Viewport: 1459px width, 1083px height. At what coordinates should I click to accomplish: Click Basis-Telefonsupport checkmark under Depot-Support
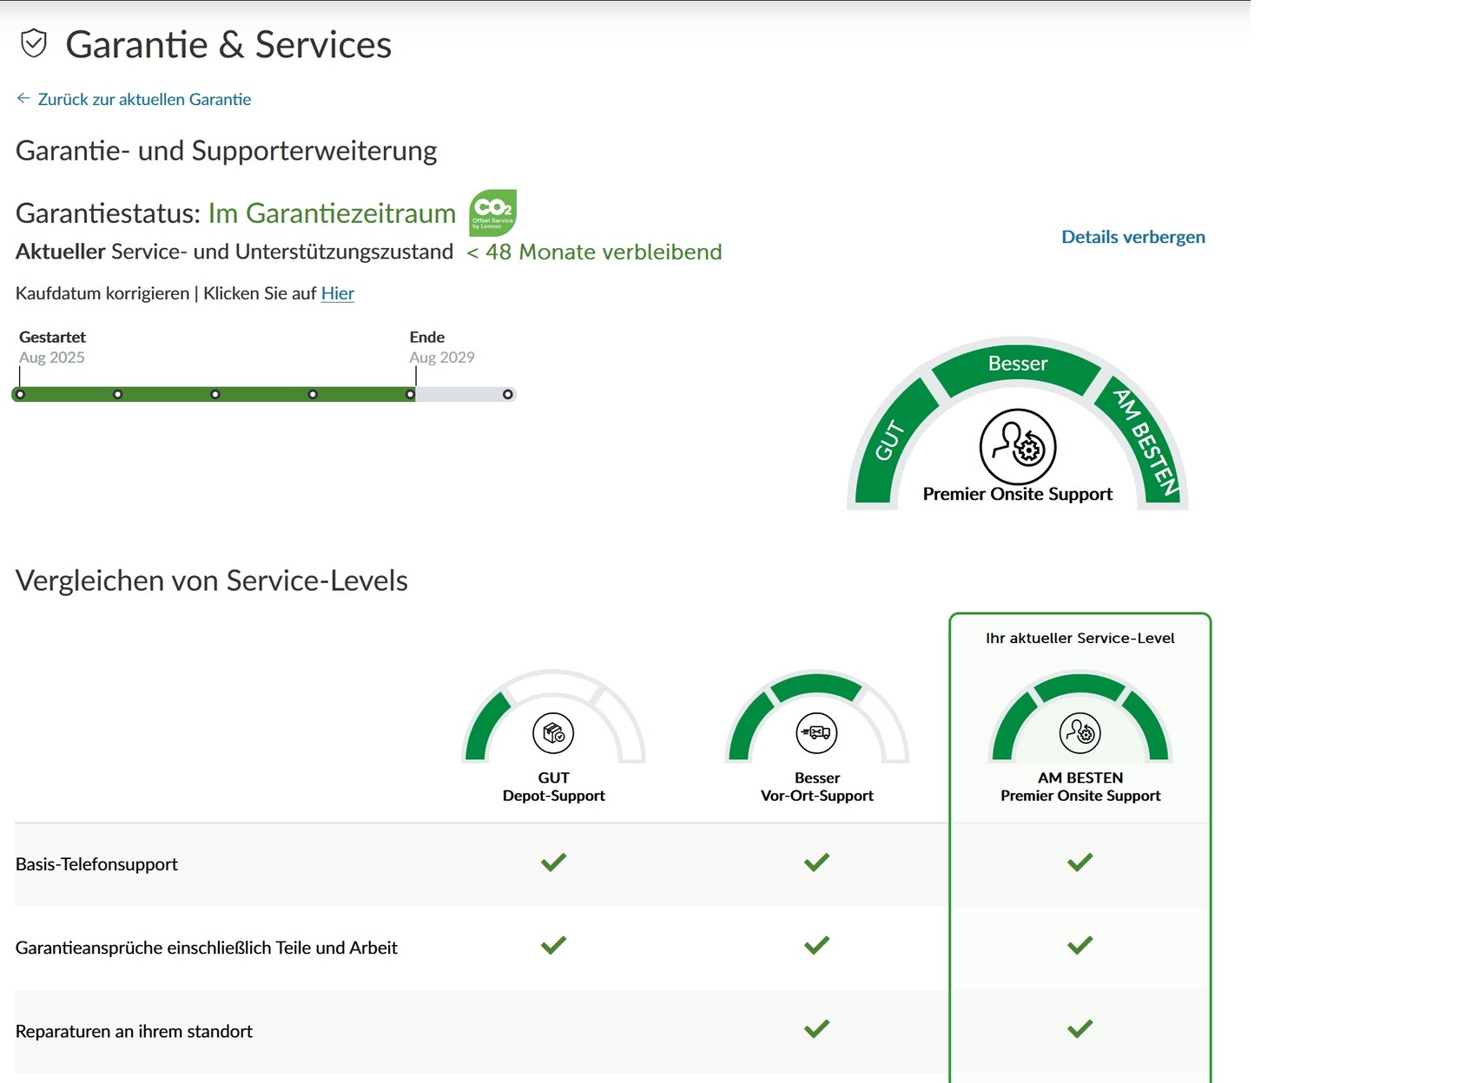[553, 863]
